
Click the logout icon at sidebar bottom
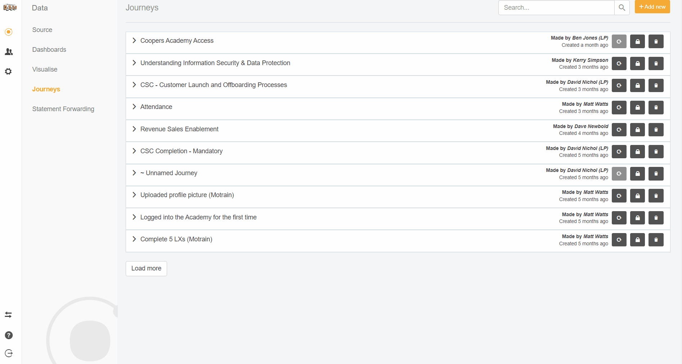pyautogui.click(x=9, y=354)
